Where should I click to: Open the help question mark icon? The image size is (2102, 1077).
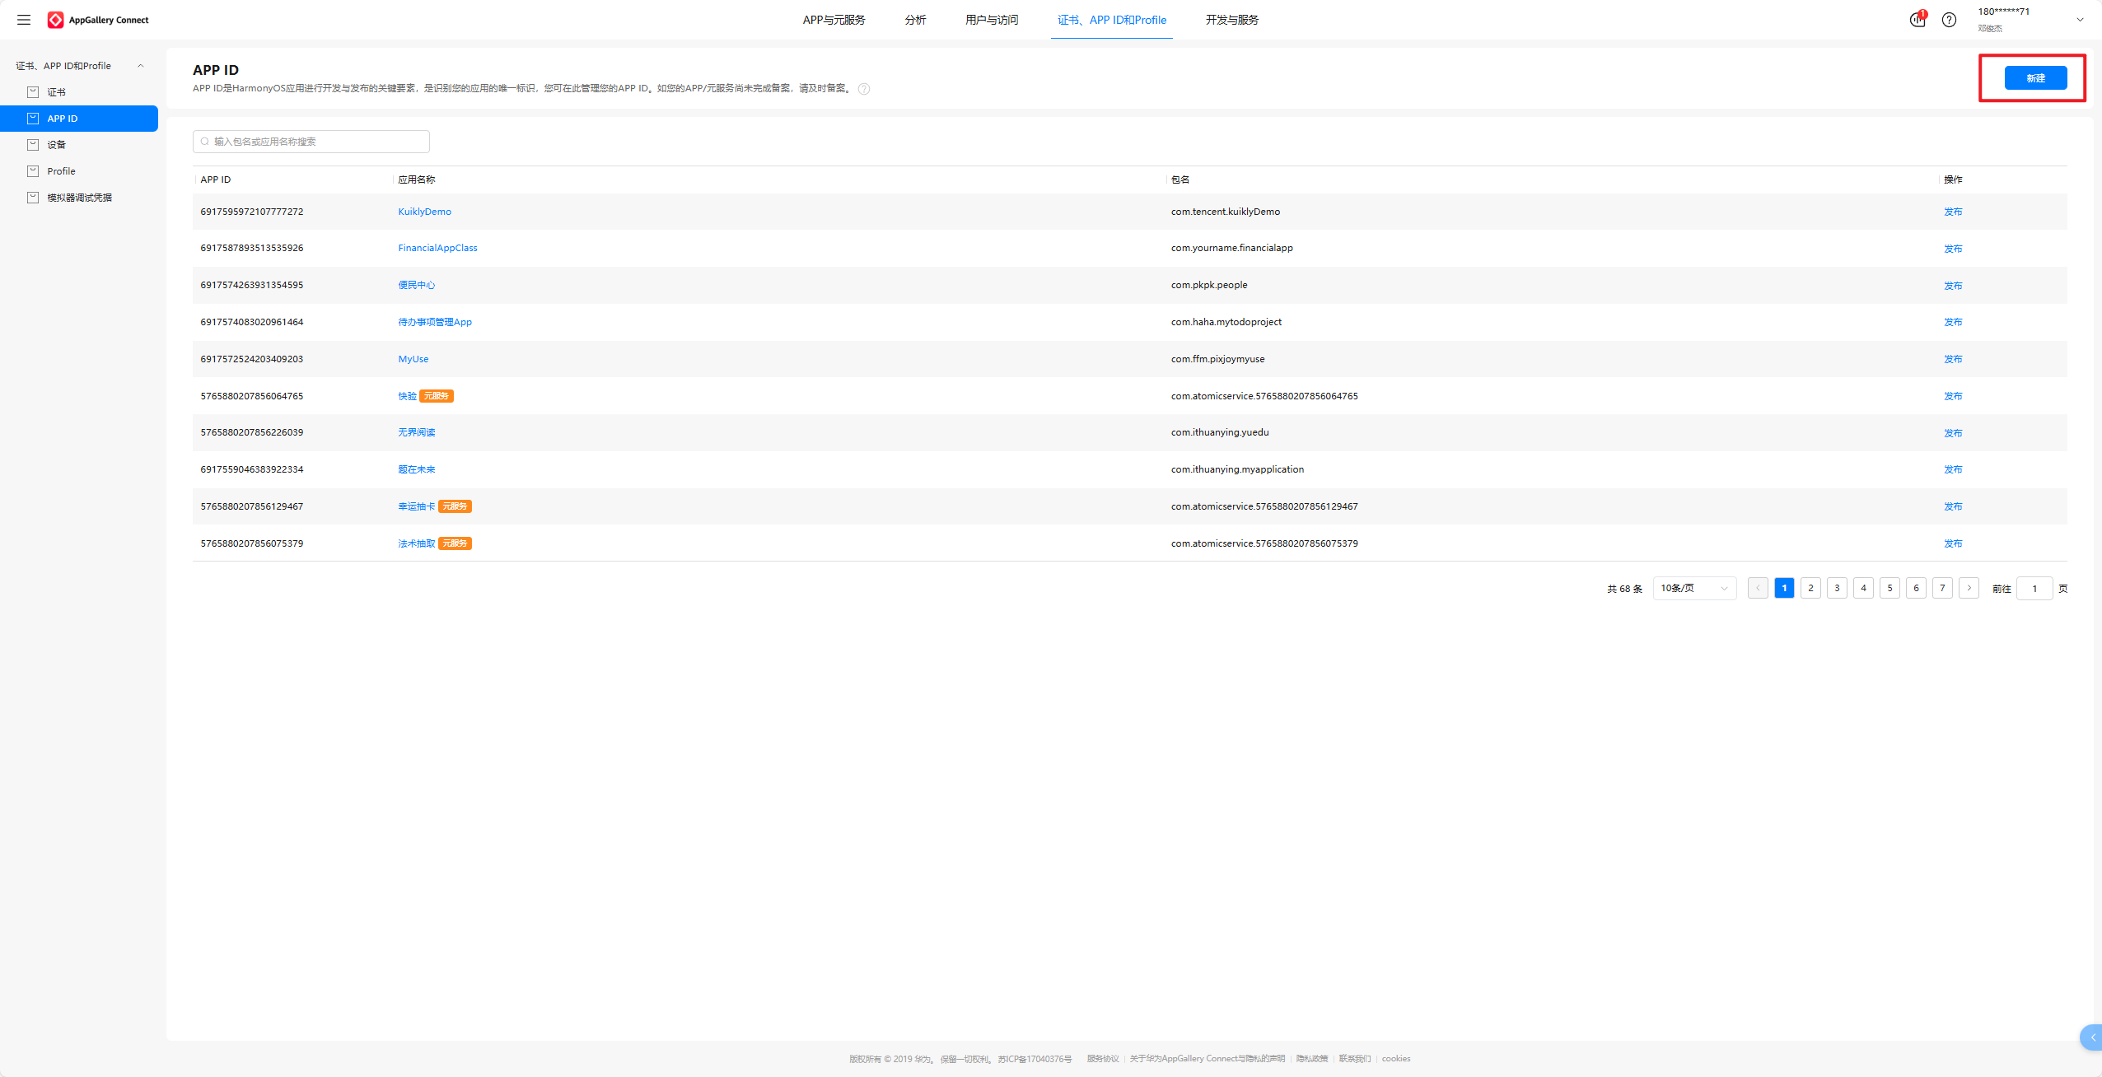coord(1949,20)
